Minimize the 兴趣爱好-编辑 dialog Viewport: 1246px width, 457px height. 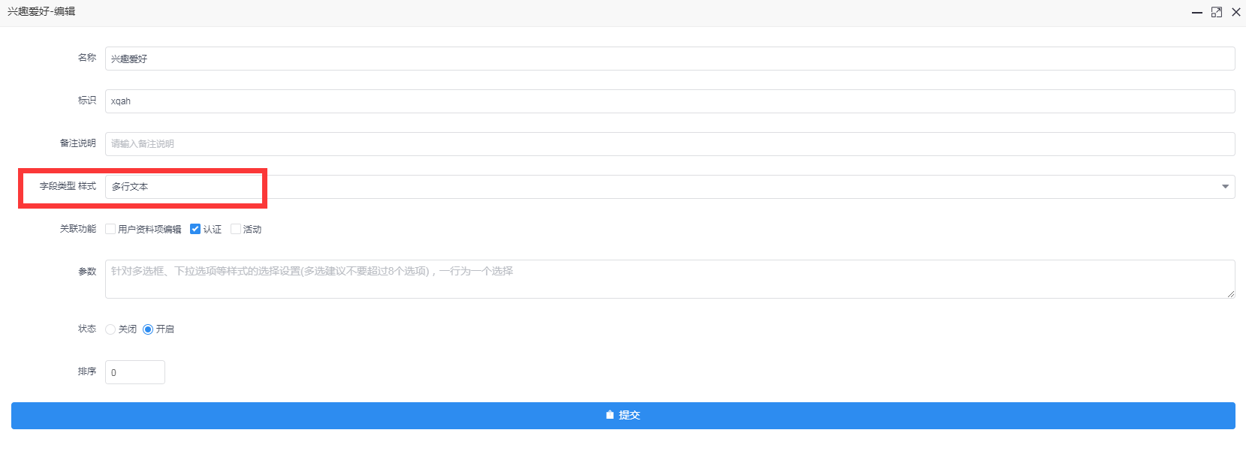pos(1197,12)
